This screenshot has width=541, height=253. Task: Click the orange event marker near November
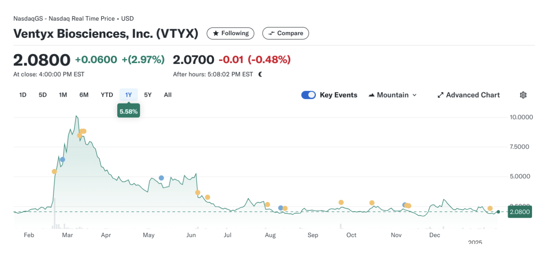[407, 205]
